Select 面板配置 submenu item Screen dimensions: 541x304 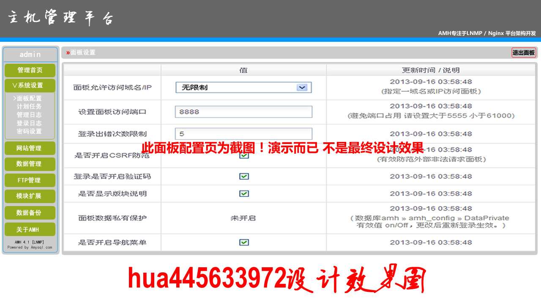click(x=29, y=98)
